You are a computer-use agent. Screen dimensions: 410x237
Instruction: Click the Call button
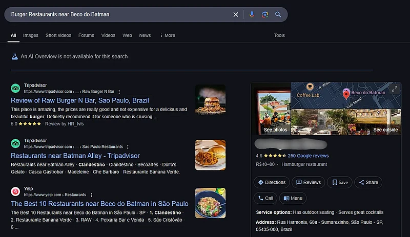[x=265, y=198]
